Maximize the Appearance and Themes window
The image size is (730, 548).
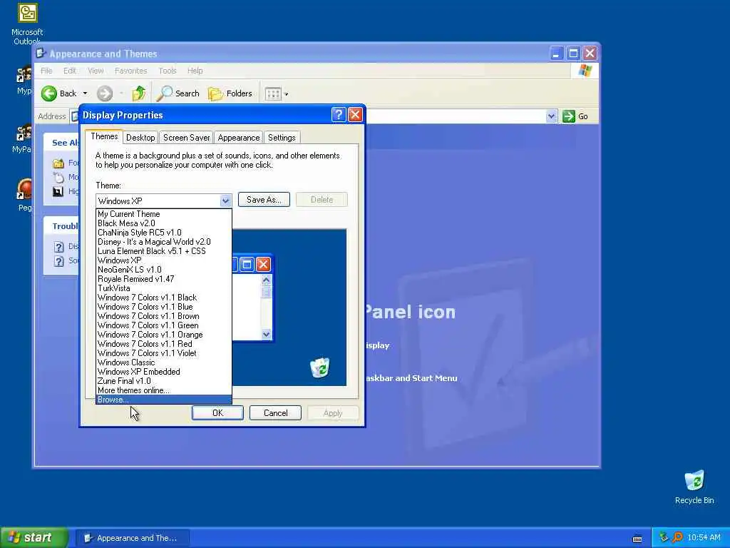point(573,53)
